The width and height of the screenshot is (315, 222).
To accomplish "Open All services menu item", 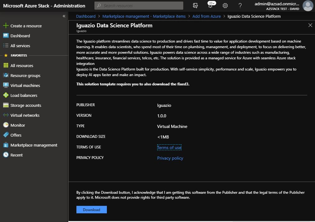I will (x=20, y=46).
